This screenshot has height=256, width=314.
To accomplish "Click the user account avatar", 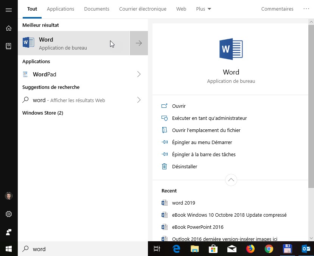I will (x=8, y=196).
